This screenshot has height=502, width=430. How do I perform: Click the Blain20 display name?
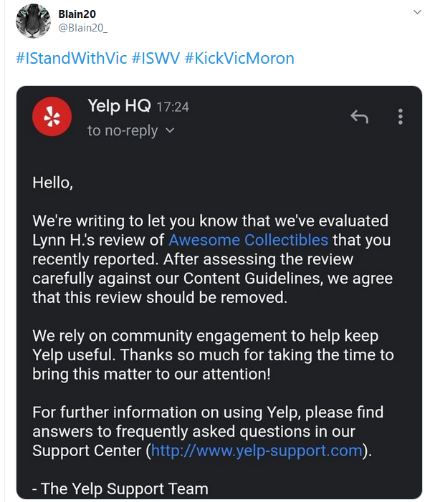77,14
